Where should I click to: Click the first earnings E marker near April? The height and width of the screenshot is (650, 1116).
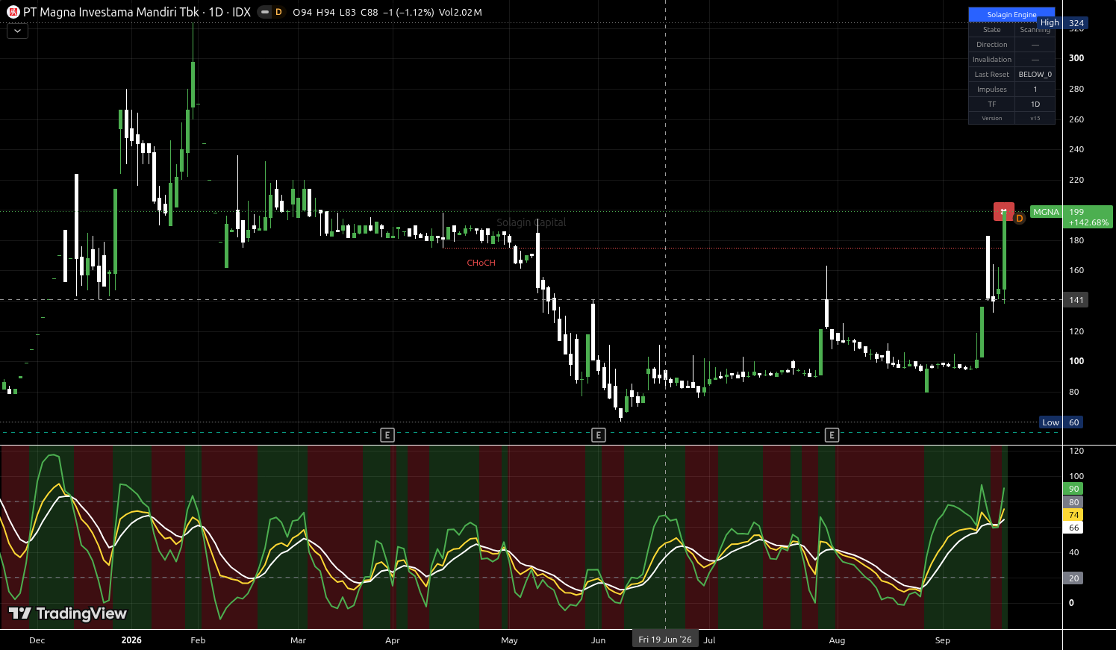(x=387, y=434)
